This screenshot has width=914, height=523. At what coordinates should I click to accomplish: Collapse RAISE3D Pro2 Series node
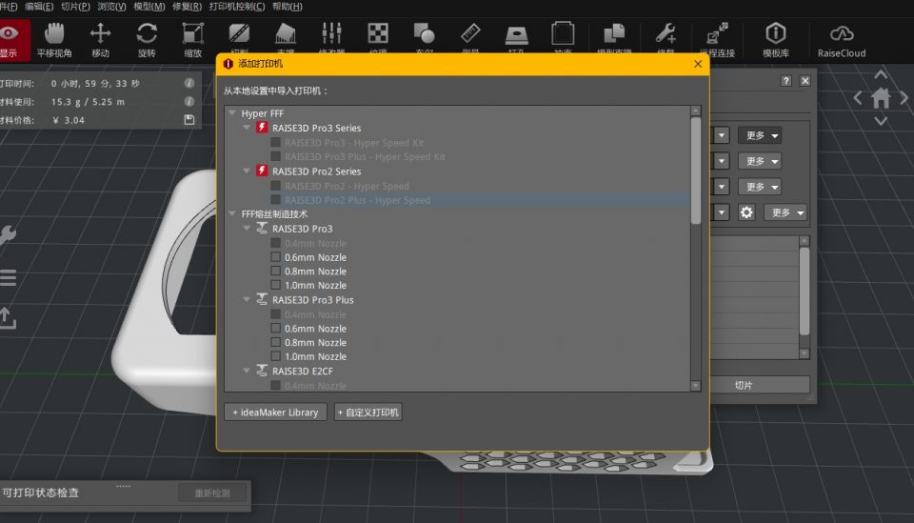[x=247, y=171]
